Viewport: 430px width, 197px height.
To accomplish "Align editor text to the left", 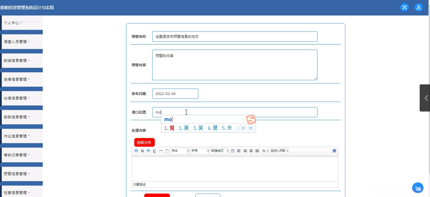I will click(239, 151).
